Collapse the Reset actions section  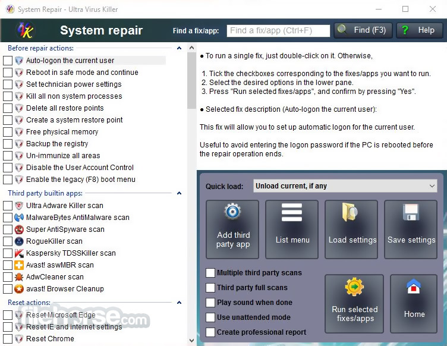tap(179, 303)
